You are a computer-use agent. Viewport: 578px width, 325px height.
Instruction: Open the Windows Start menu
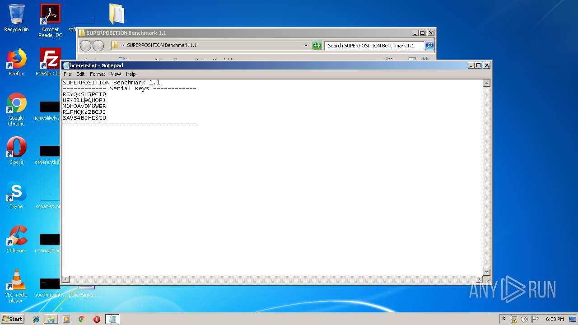tap(12, 319)
